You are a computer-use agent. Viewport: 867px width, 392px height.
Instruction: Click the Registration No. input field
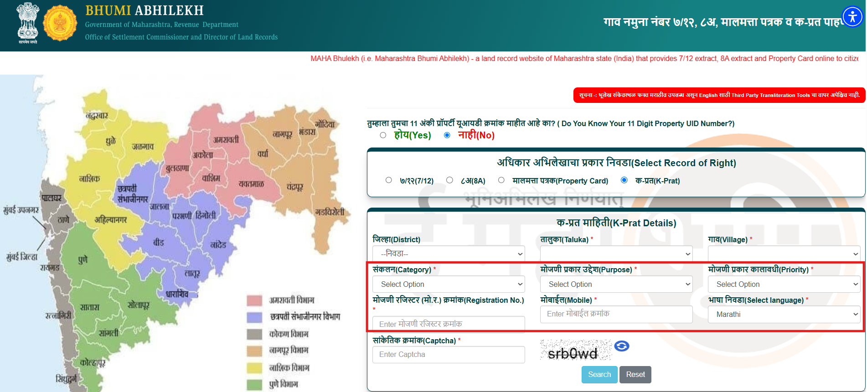pos(449,324)
